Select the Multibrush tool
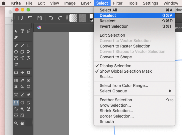The image size is (182, 135). [x=16, y=64]
